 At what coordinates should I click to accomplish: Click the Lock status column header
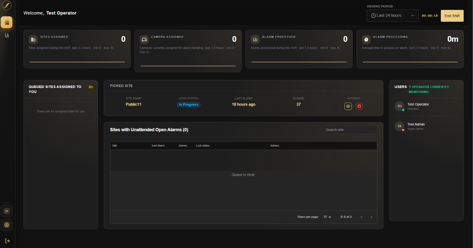203,146
